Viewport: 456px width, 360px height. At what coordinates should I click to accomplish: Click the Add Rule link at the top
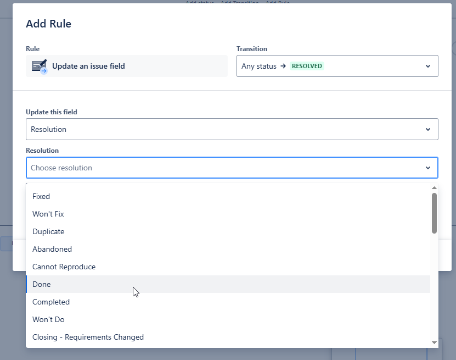tap(278, 3)
